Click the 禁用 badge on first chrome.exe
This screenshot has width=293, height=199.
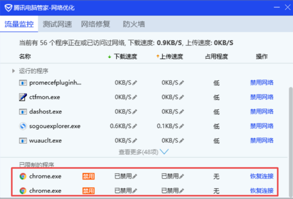pyautogui.click(x=88, y=176)
